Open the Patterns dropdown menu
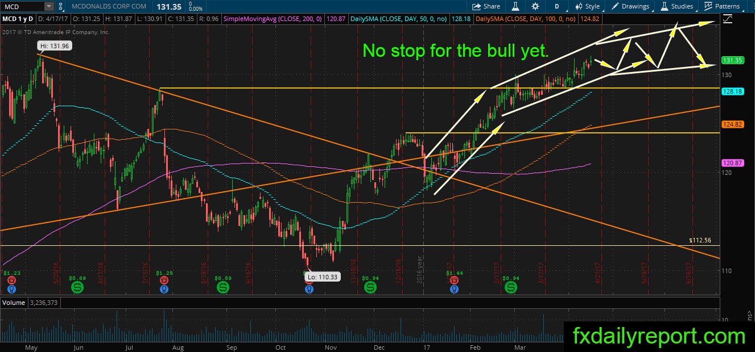 pyautogui.click(x=721, y=6)
